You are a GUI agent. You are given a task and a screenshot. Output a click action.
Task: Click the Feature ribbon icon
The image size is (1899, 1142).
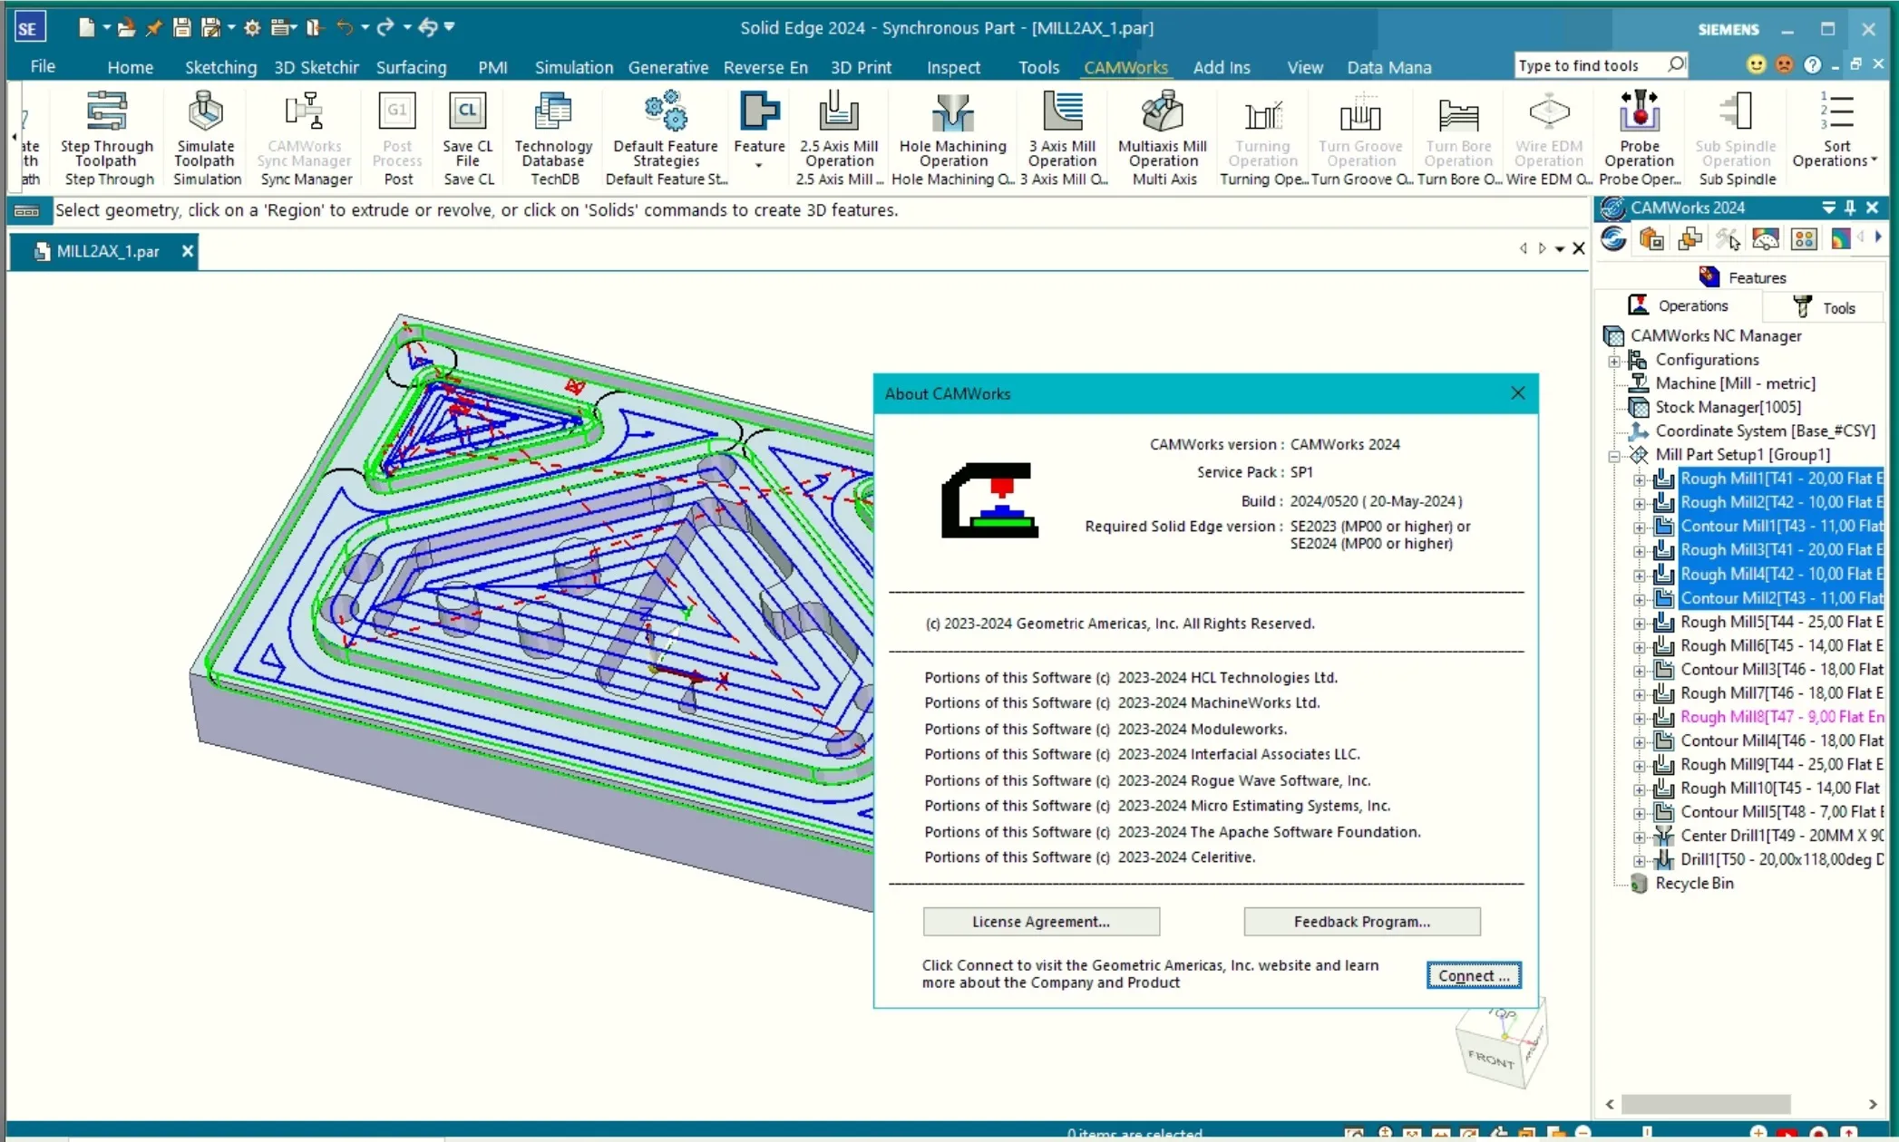[x=759, y=111]
